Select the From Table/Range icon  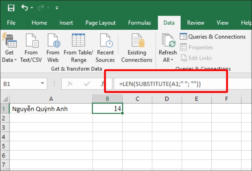coord(78,41)
